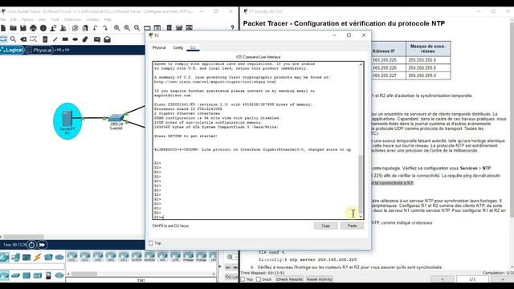Click the 255.255.255.0 cell in first table row

[428, 60]
